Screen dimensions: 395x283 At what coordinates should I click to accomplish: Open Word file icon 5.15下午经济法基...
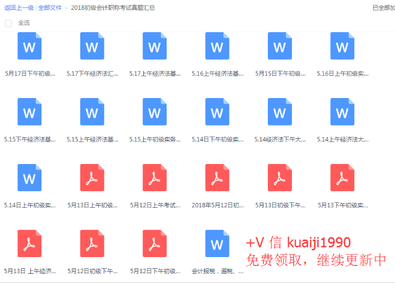(x=30, y=112)
